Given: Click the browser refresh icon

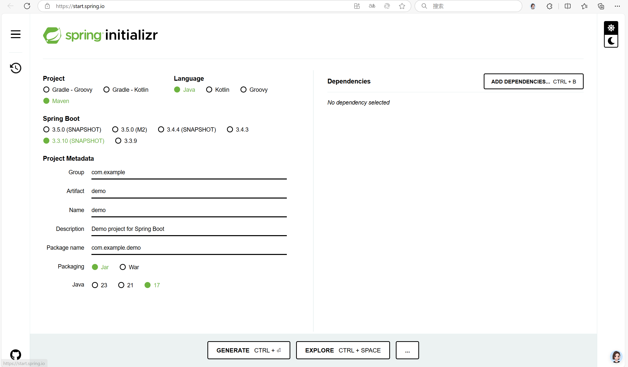Looking at the screenshot, I should 27,6.
